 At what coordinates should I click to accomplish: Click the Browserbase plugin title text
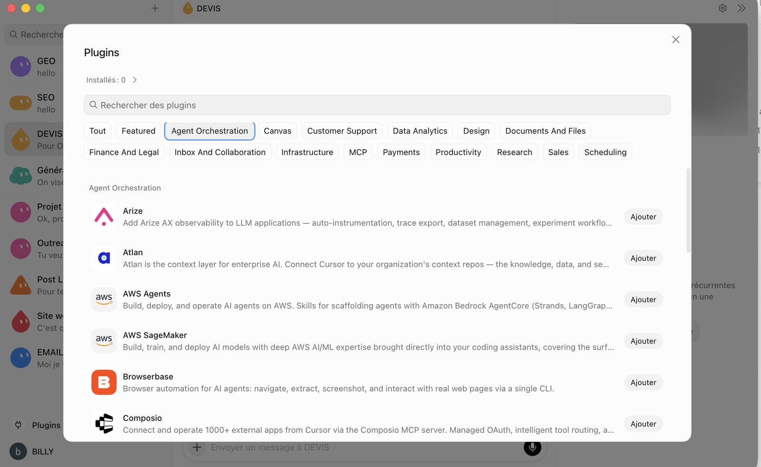tap(148, 376)
